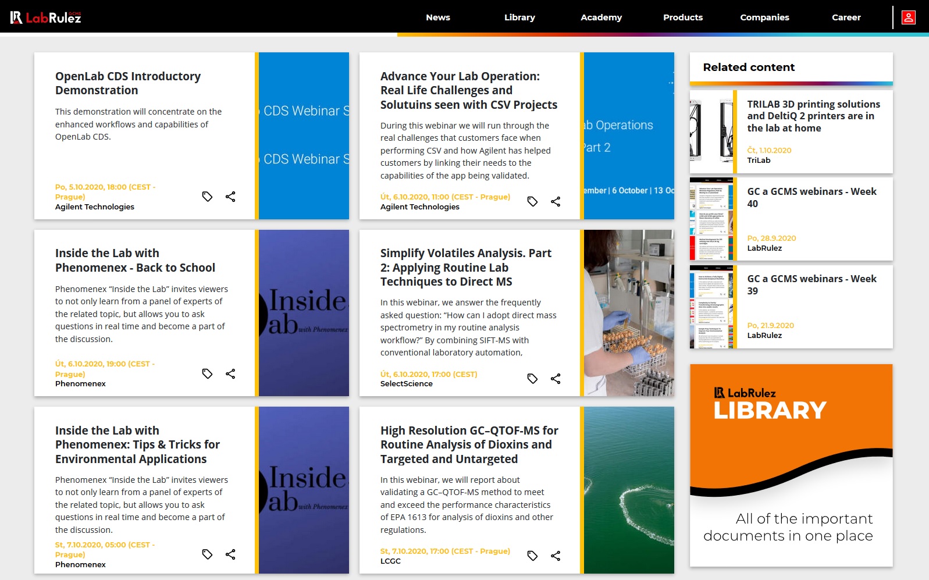Open TRILAB 3D printing solutions related article
The height and width of the screenshot is (580, 929).
[x=813, y=116]
